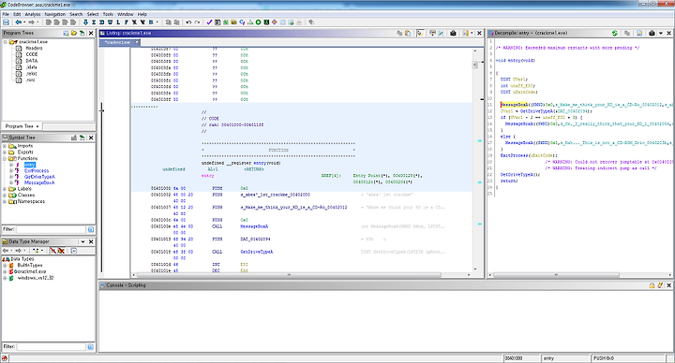Open the Data Type Manager dropdown menu arrow
Screen dimensions: 675x363
(x=82, y=242)
